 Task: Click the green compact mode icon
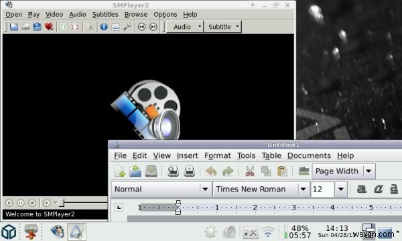tap(63, 27)
